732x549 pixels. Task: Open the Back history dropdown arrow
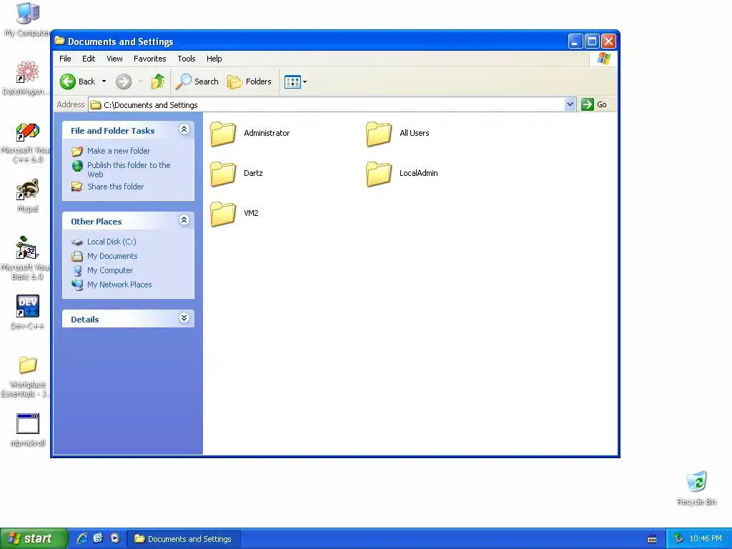(x=104, y=81)
